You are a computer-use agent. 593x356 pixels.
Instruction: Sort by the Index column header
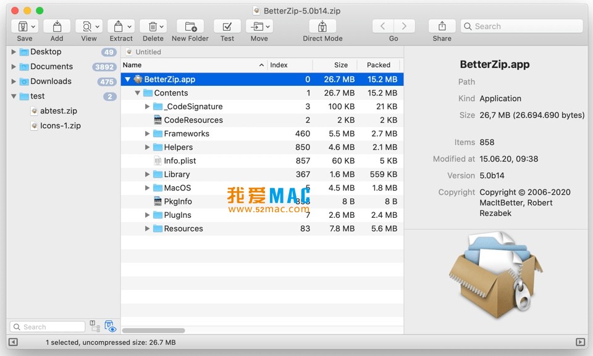click(x=290, y=65)
